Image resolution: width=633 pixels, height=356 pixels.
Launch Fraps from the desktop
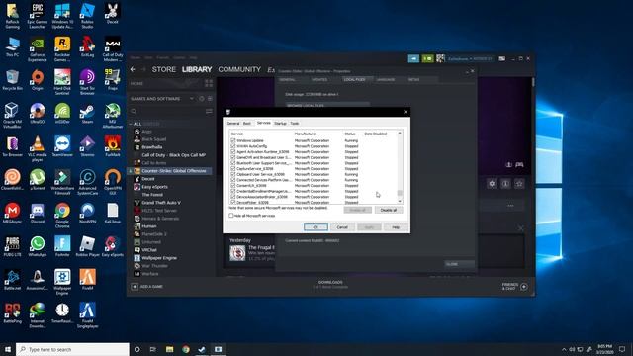(x=112, y=80)
